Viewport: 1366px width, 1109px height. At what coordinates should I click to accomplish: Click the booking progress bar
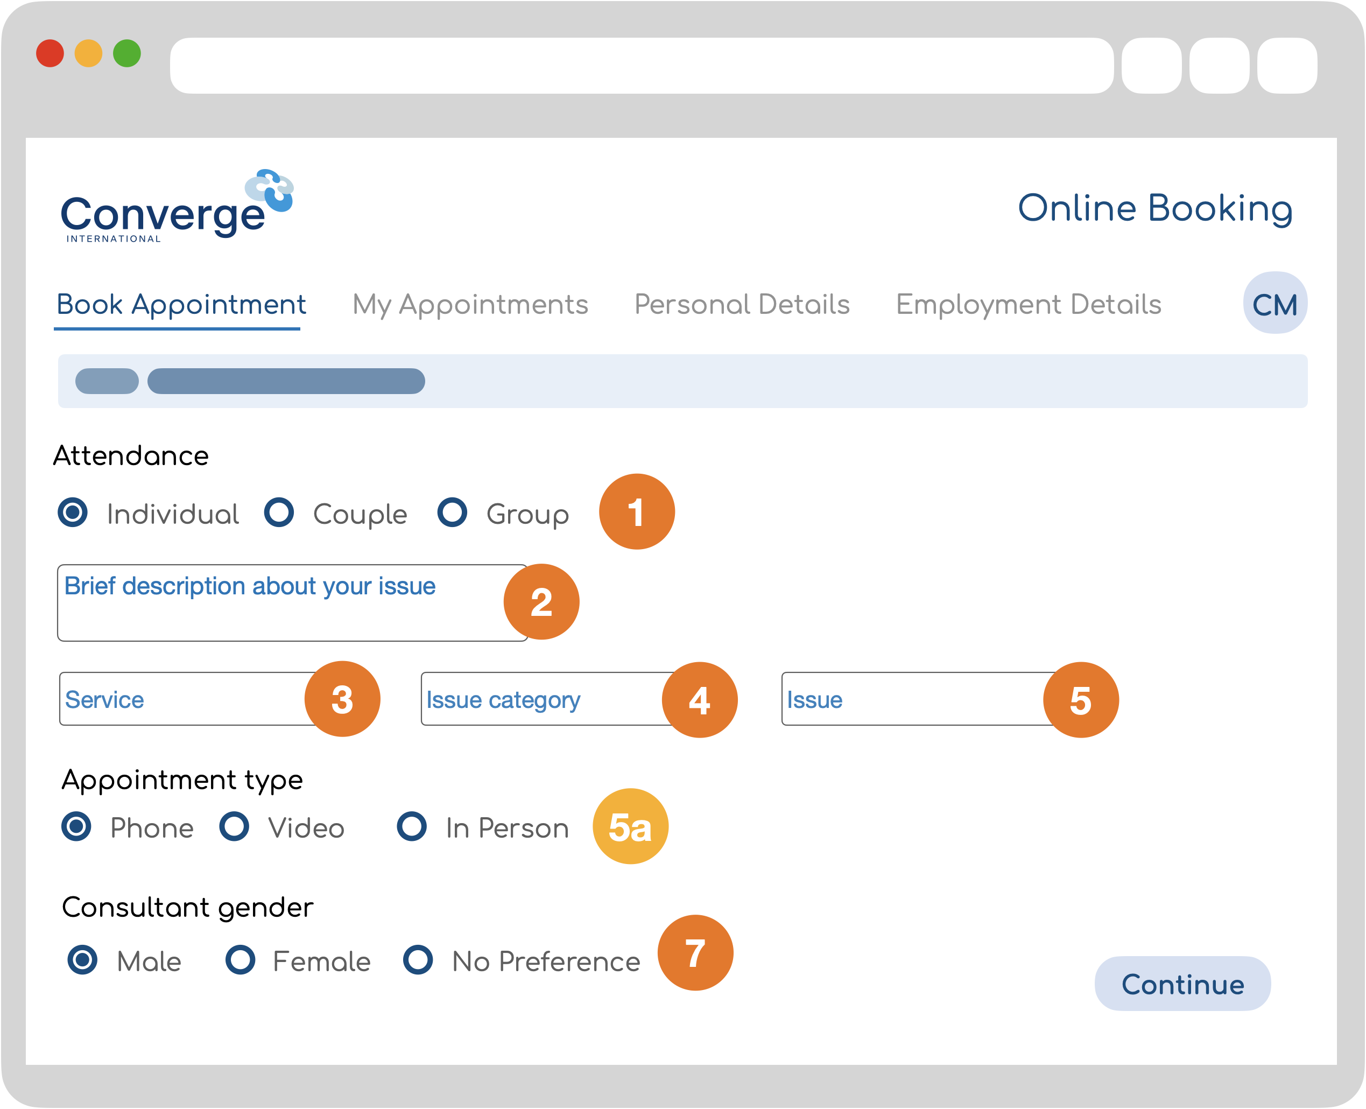[682, 381]
